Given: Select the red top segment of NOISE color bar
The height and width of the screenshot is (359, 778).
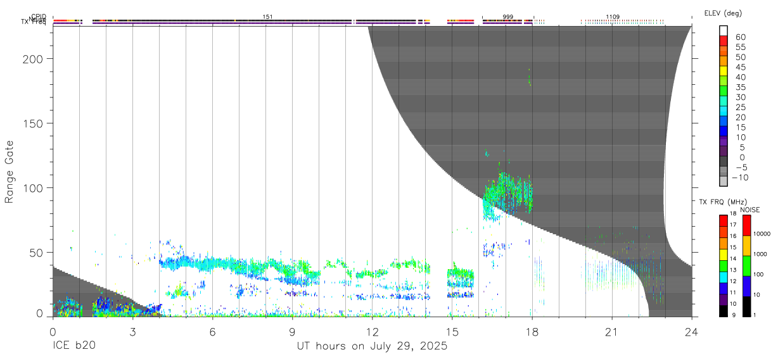Looking at the screenshot, I should click(746, 225).
